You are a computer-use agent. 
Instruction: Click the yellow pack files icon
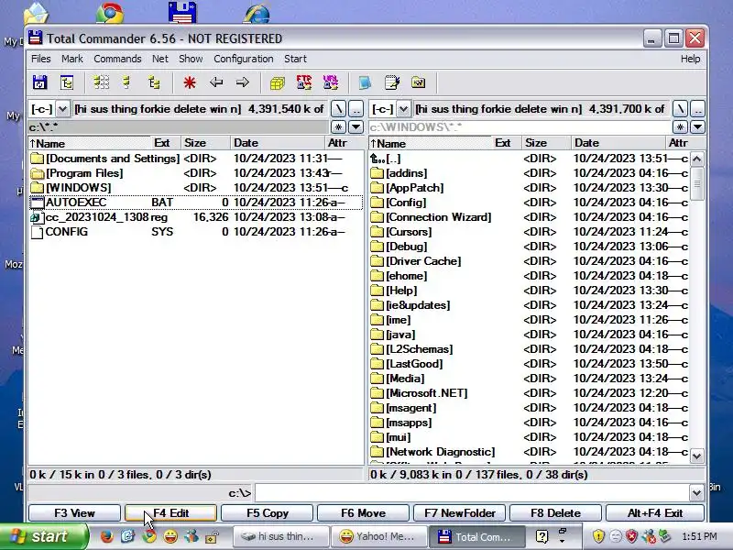(278, 82)
